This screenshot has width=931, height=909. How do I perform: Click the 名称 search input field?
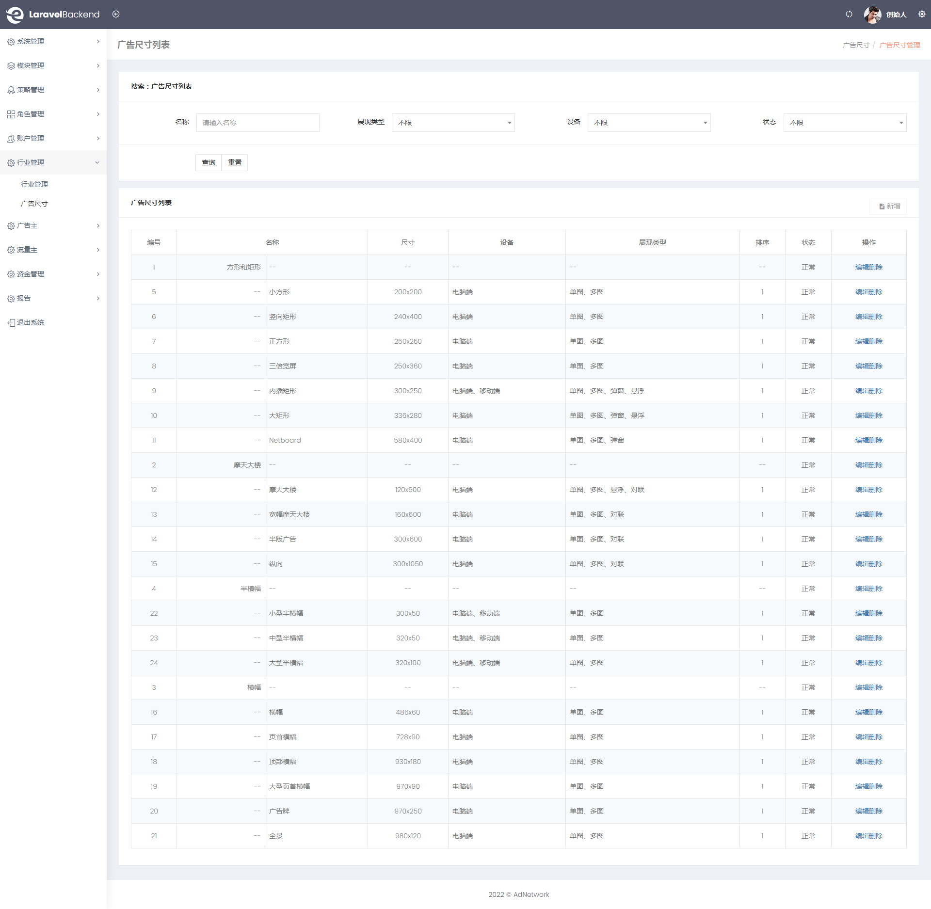coord(257,123)
